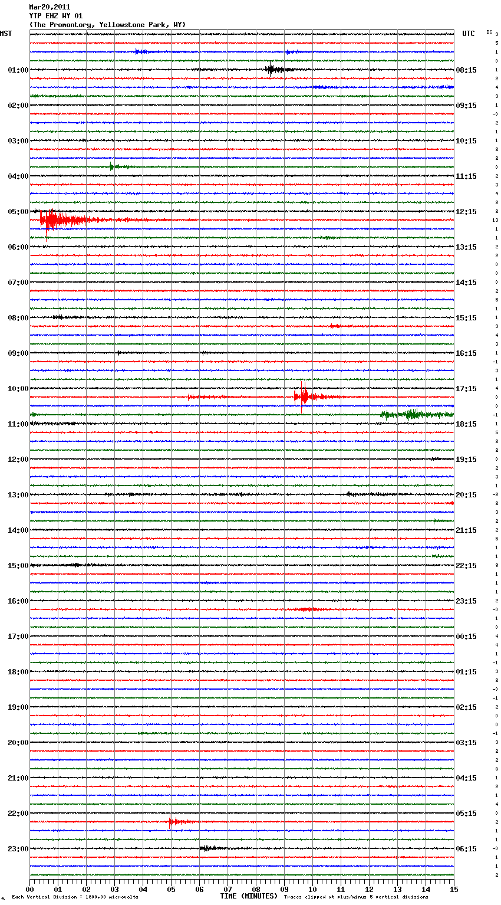Click the '08:15' UTC time label
This screenshot has width=501, height=905.
point(466,70)
